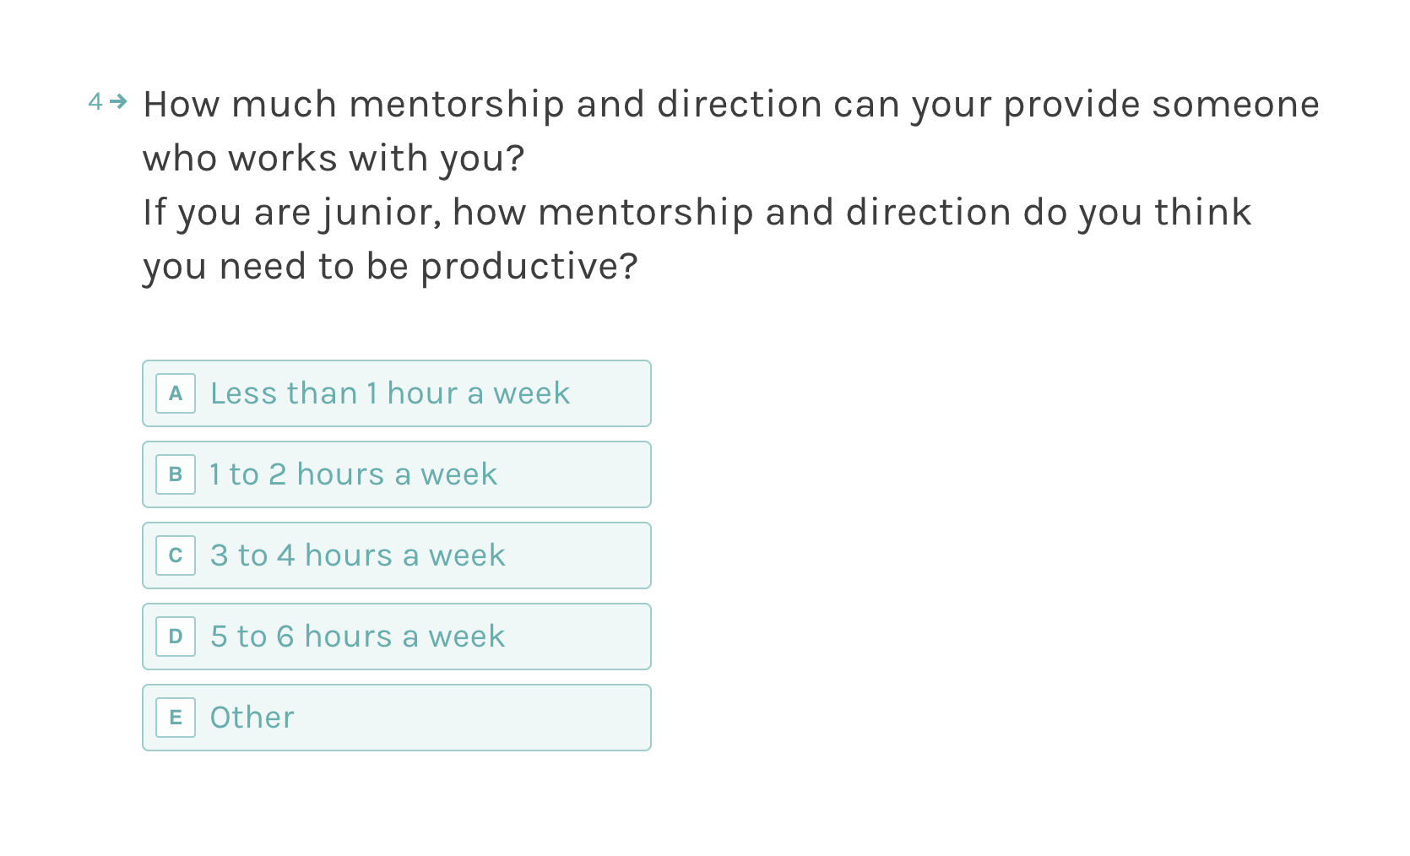This screenshot has width=1410, height=856.
Task: Click the 'How much mentorship and direction' heading line
Action: tap(730, 105)
